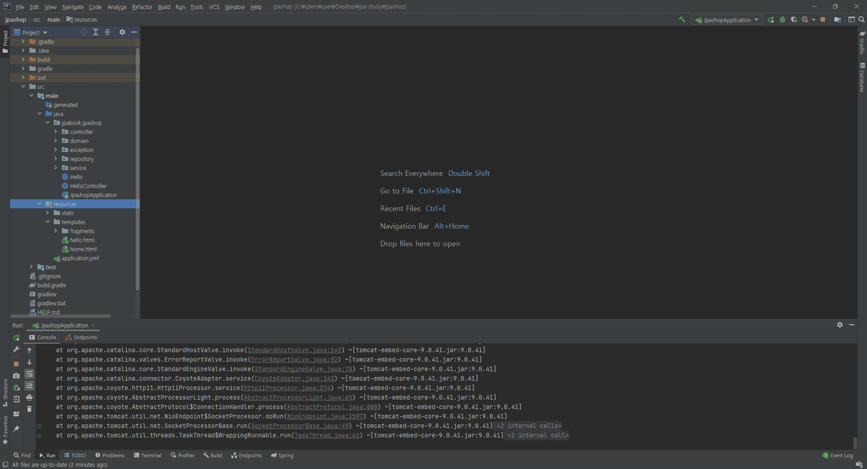Select opened file locate icon in Project panel
867x469 pixels.
point(84,32)
